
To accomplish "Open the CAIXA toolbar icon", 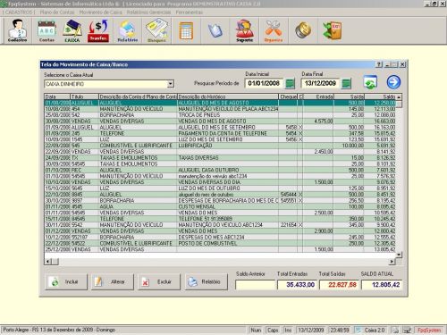I will click(x=72, y=31).
